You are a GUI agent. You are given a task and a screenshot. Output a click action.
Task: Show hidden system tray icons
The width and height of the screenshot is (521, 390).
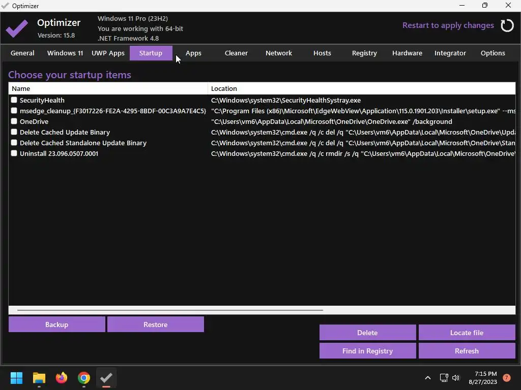(x=428, y=378)
